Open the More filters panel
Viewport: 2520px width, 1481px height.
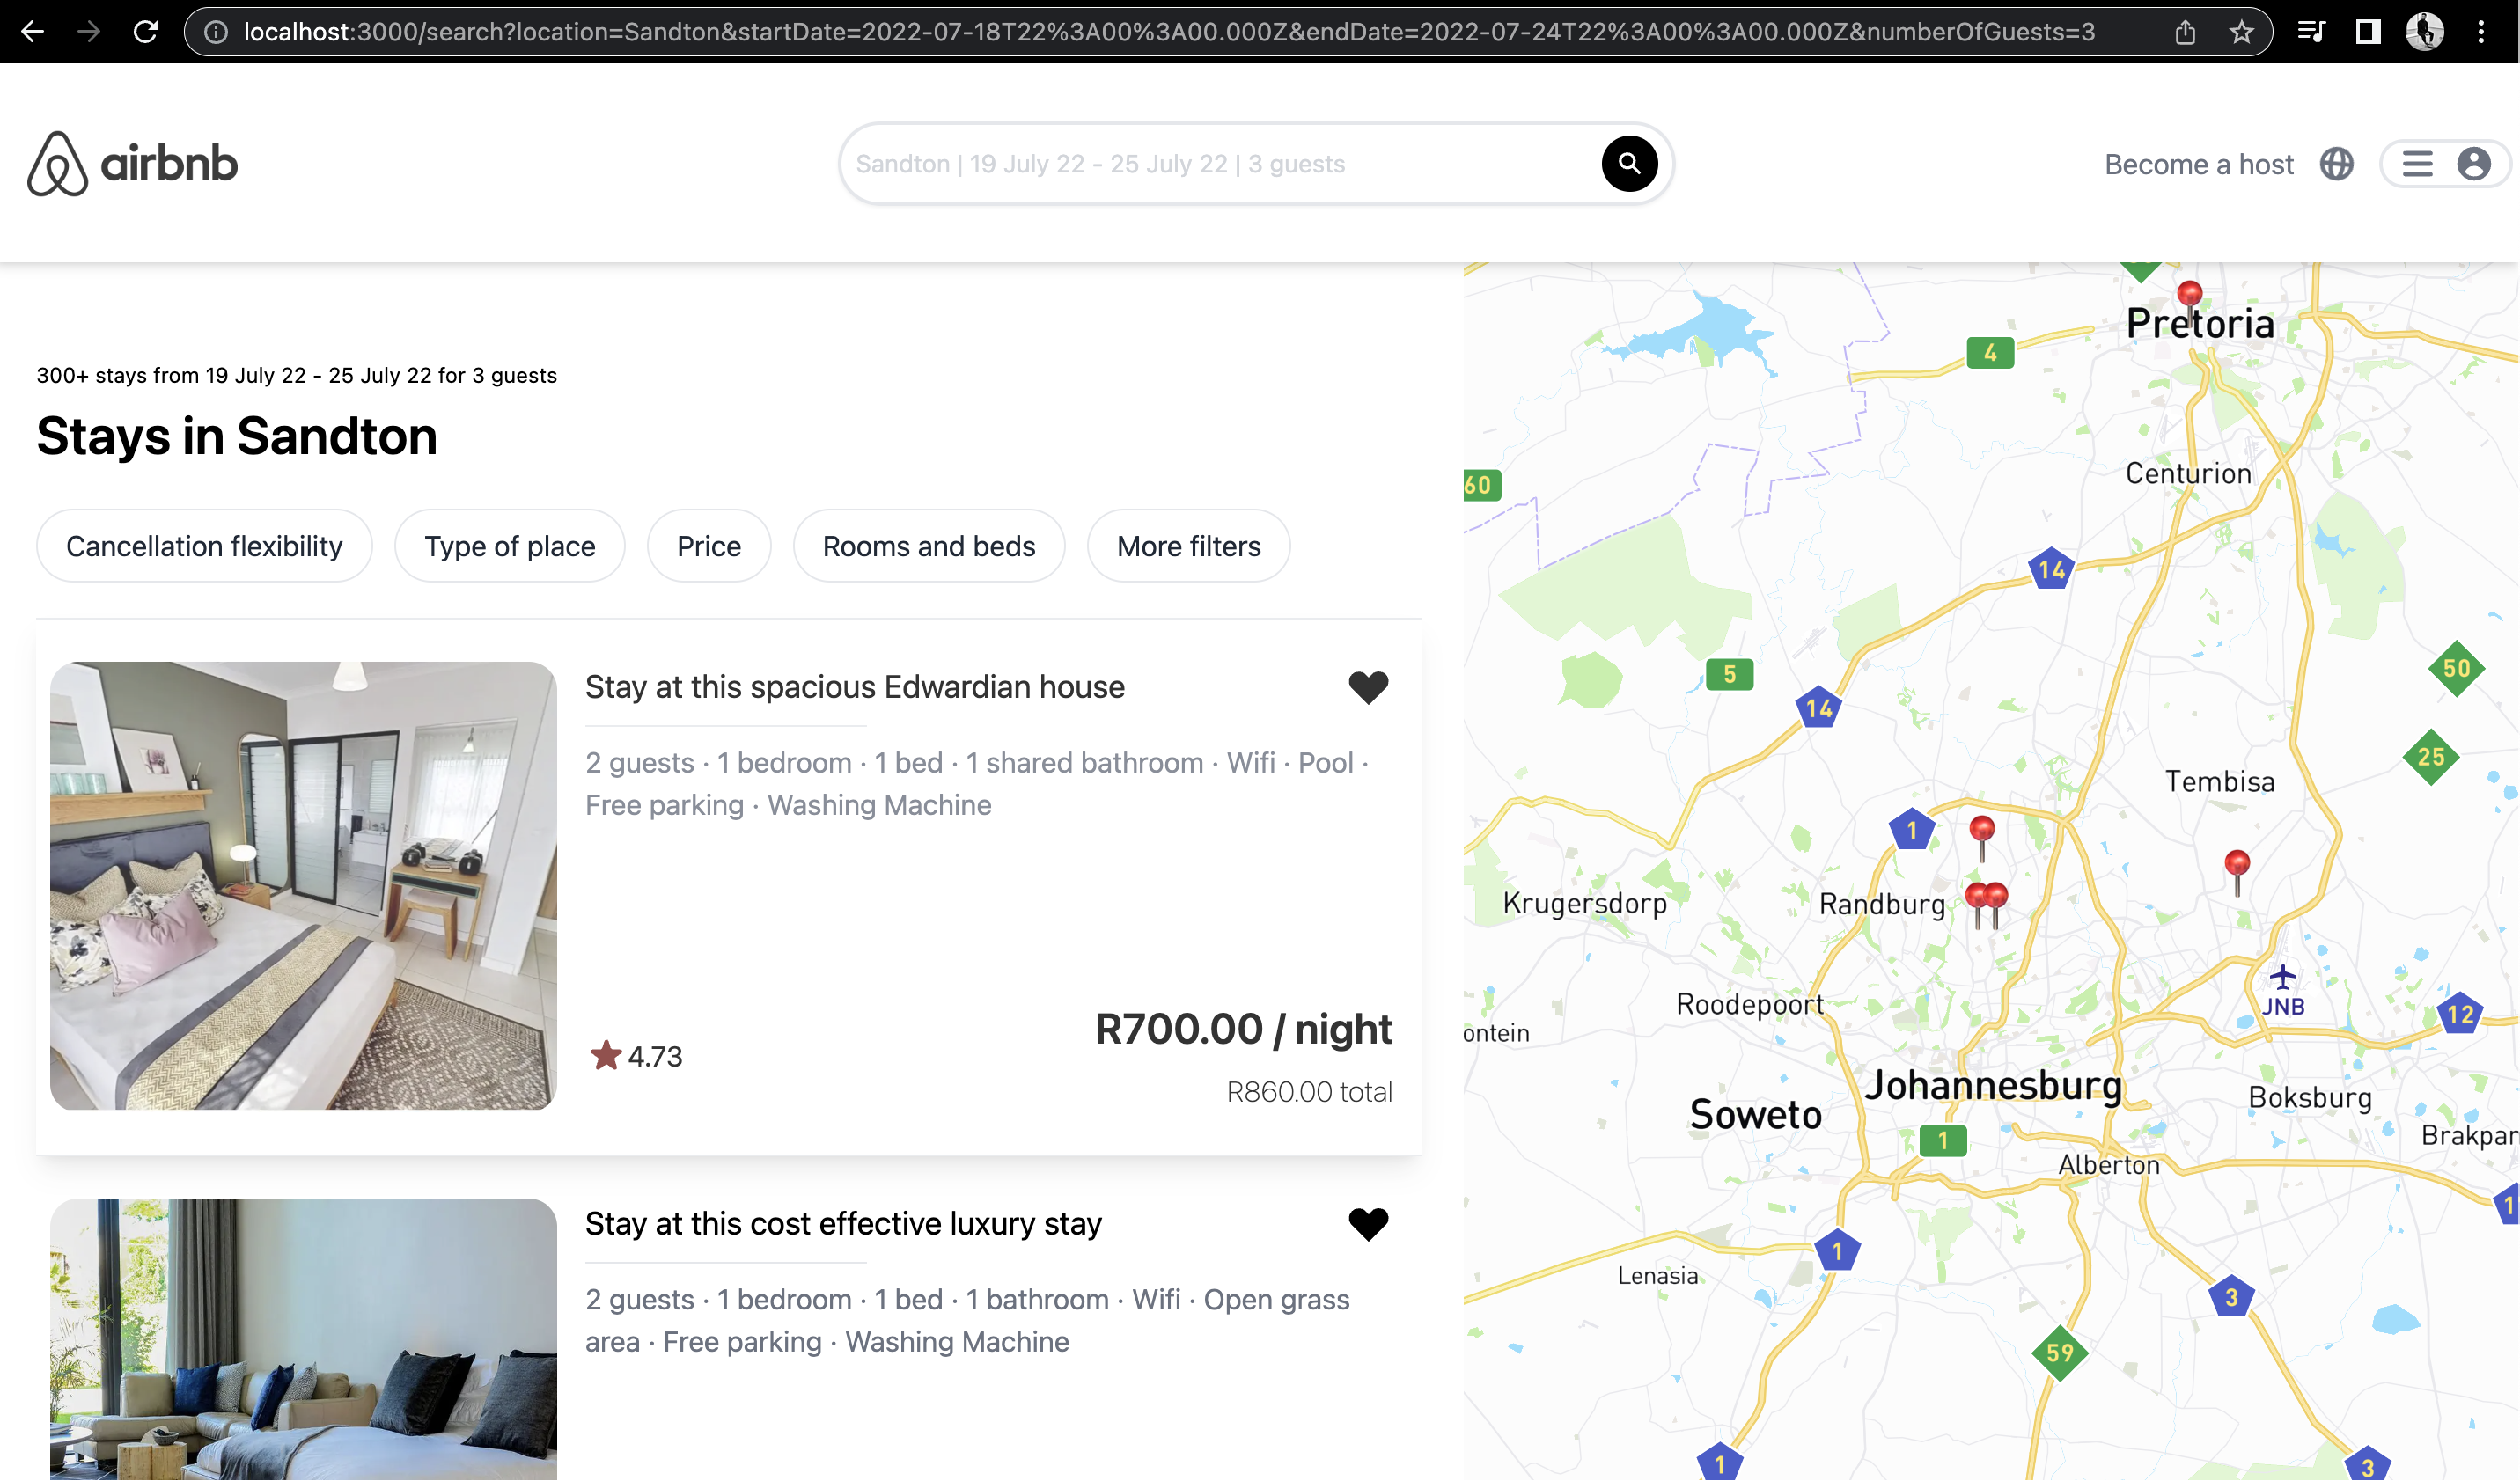pyautogui.click(x=1188, y=546)
